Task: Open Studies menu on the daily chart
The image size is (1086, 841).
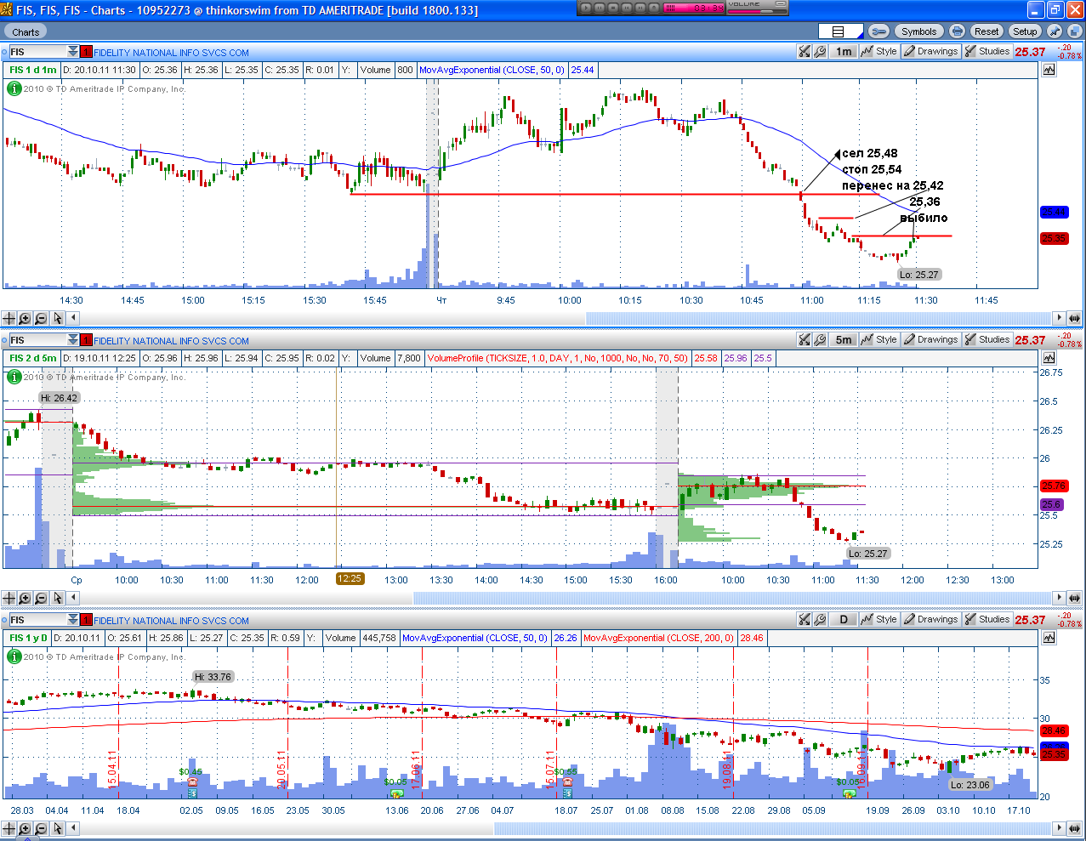Action: [x=987, y=619]
